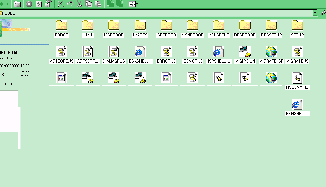
Task: Click the Refresh toolbar icon
Action: pos(38,4)
